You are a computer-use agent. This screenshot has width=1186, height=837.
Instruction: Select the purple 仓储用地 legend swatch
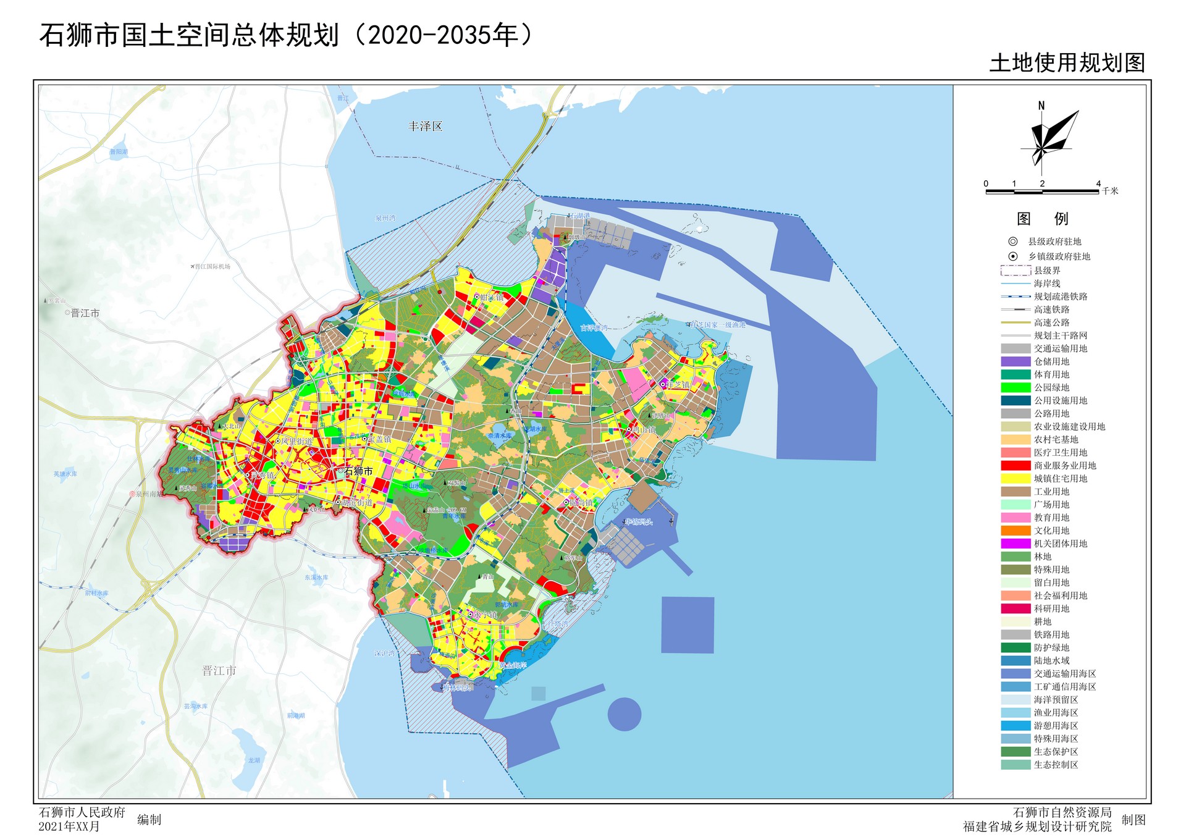[x=1016, y=361]
